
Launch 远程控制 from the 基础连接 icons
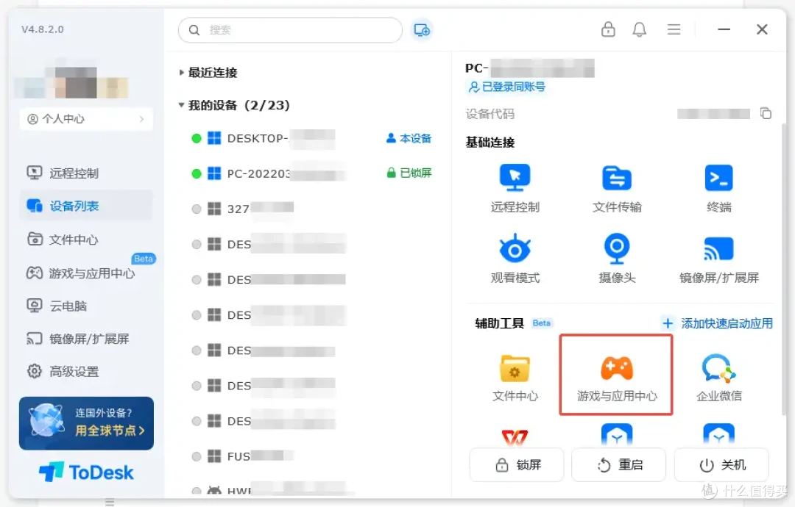click(x=515, y=188)
